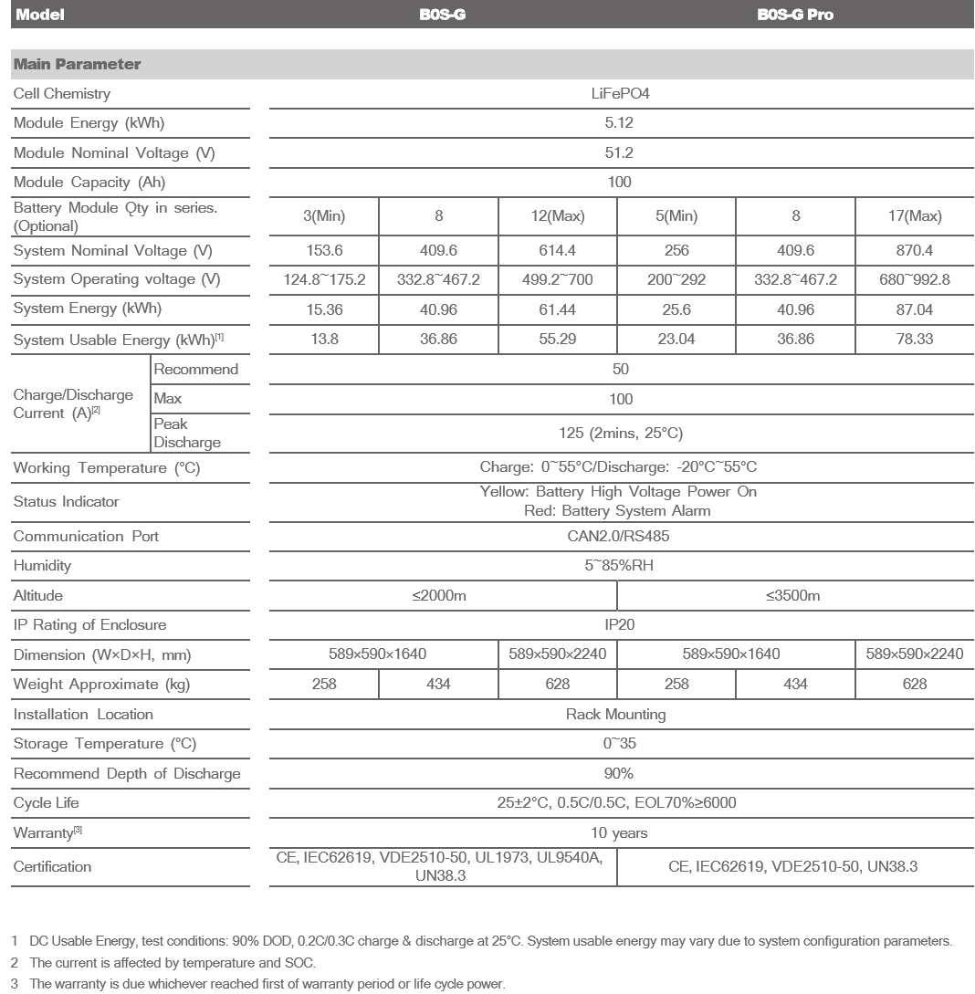Select the 12(Max) module quantity cell

point(557,216)
